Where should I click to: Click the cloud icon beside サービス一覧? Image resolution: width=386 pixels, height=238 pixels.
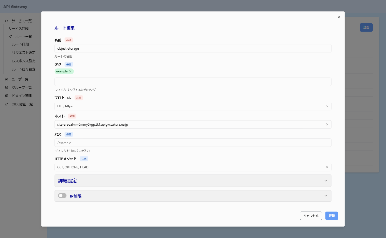7,21
